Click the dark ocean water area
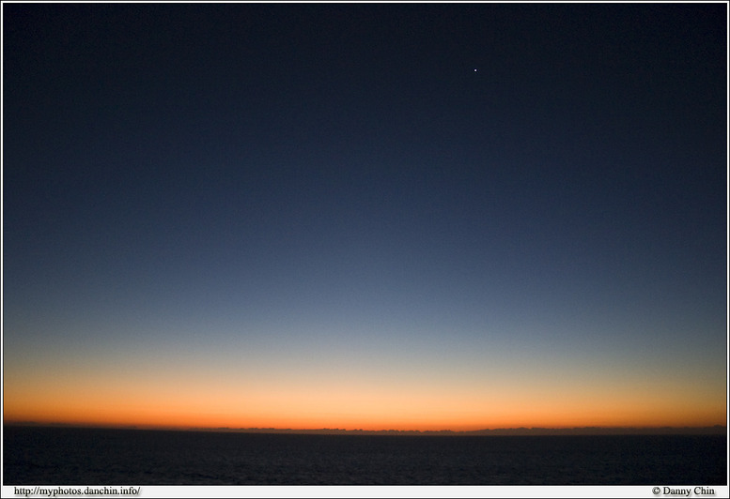The width and height of the screenshot is (730, 499). (x=365, y=458)
